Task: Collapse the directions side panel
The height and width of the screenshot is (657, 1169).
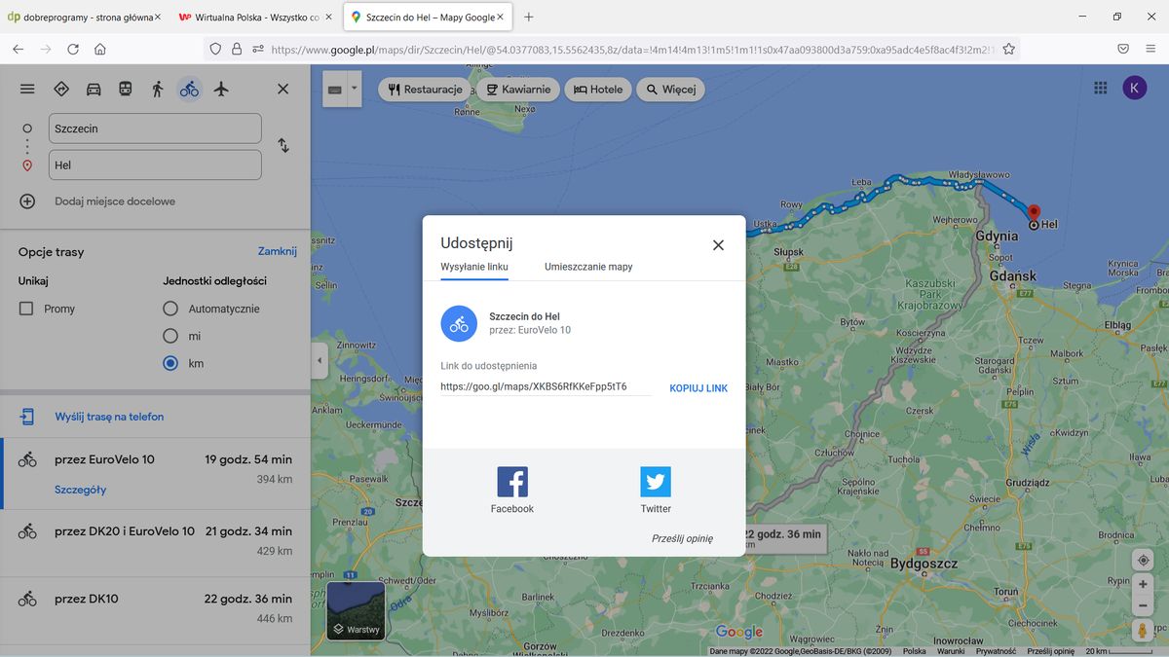Action: (319, 359)
